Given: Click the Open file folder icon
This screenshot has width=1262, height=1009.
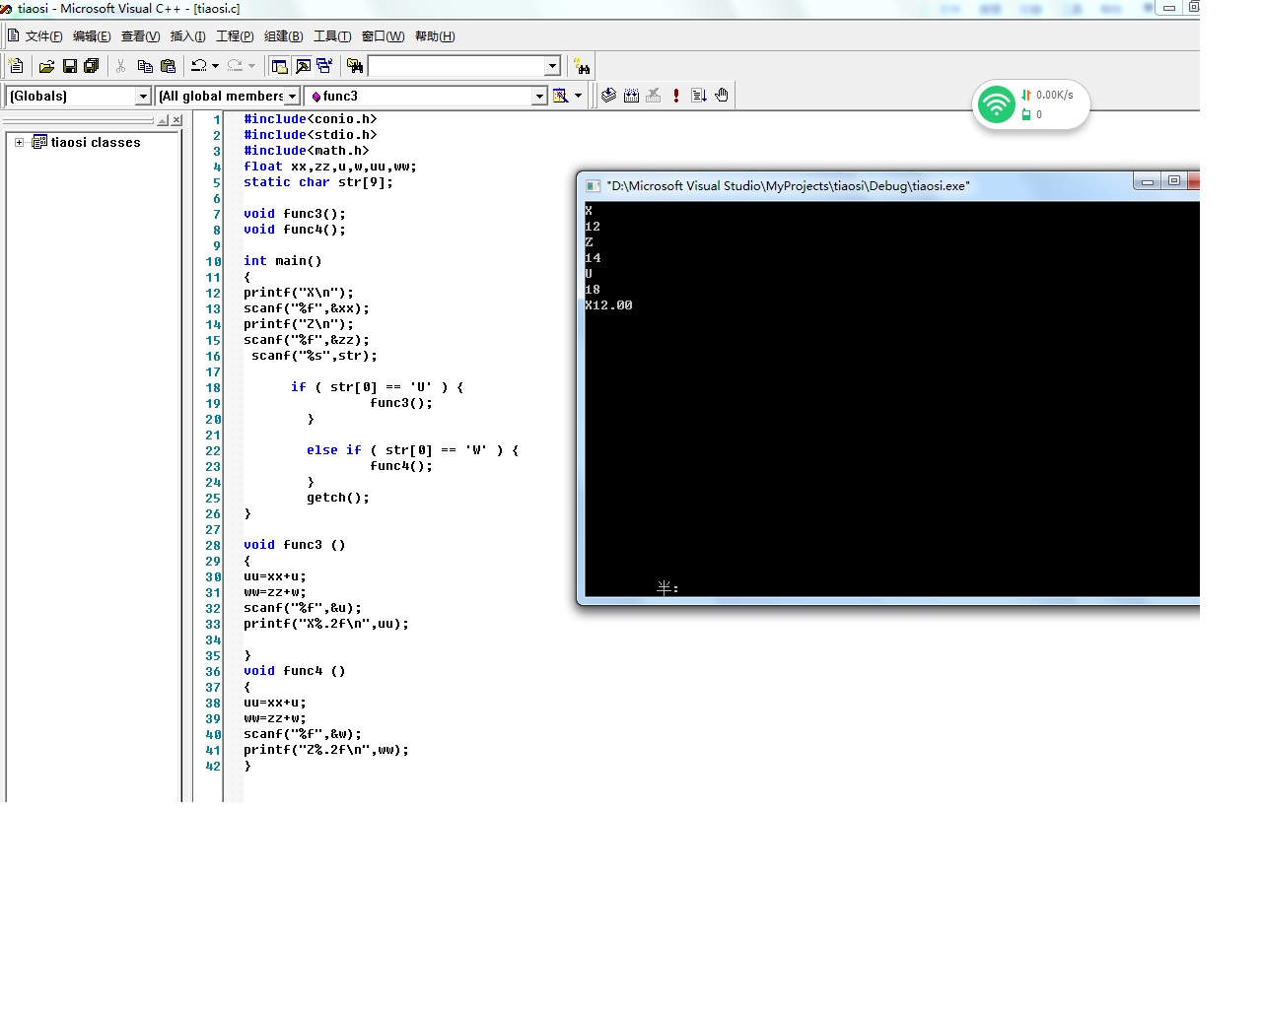Looking at the screenshot, I should (46, 66).
